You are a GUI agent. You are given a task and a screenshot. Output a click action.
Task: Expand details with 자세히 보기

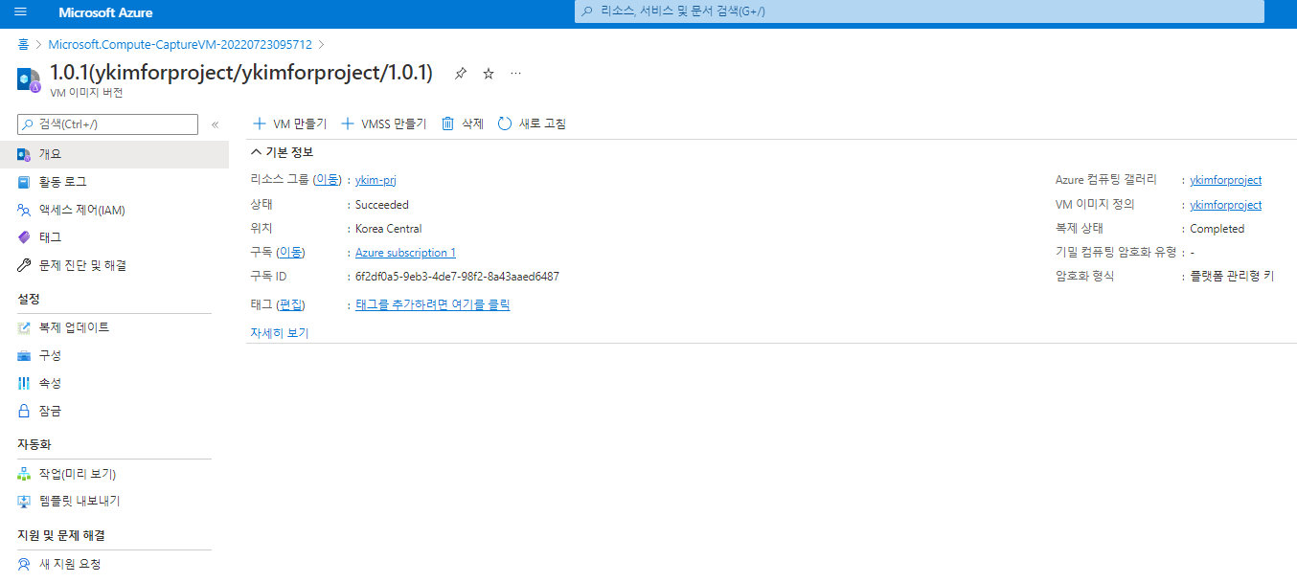tap(280, 332)
